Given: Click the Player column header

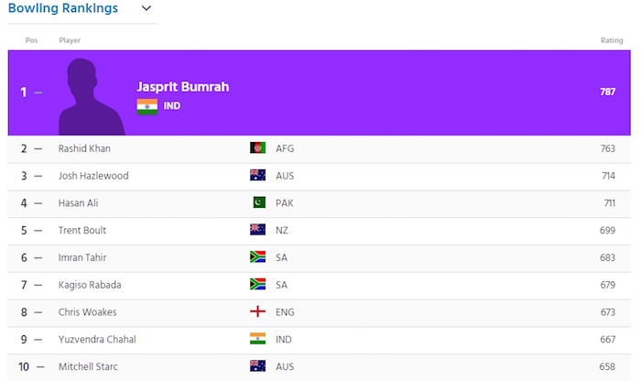Looking at the screenshot, I should [70, 40].
